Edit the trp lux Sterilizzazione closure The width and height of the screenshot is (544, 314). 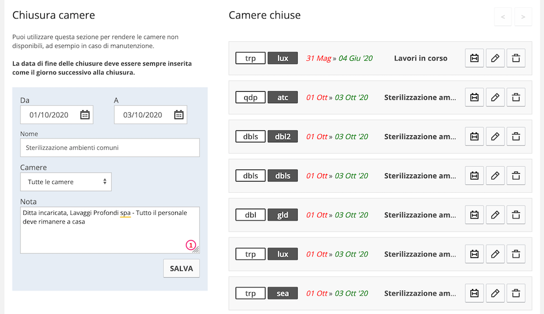click(495, 254)
